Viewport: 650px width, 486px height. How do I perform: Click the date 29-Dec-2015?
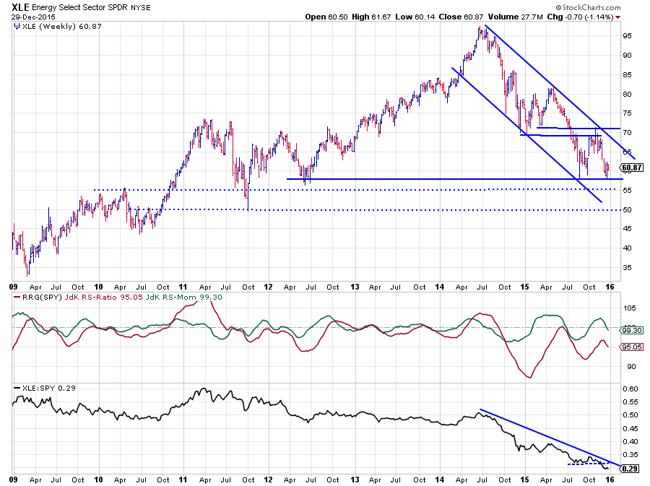(33, 17)
